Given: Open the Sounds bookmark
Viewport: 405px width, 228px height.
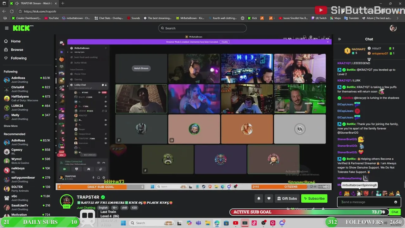Looking at the screenshot, I should coord(134,18).
